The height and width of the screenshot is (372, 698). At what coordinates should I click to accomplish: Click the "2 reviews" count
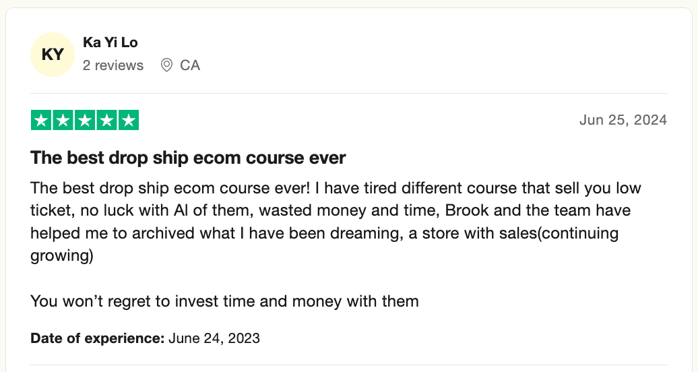point(113,65)
